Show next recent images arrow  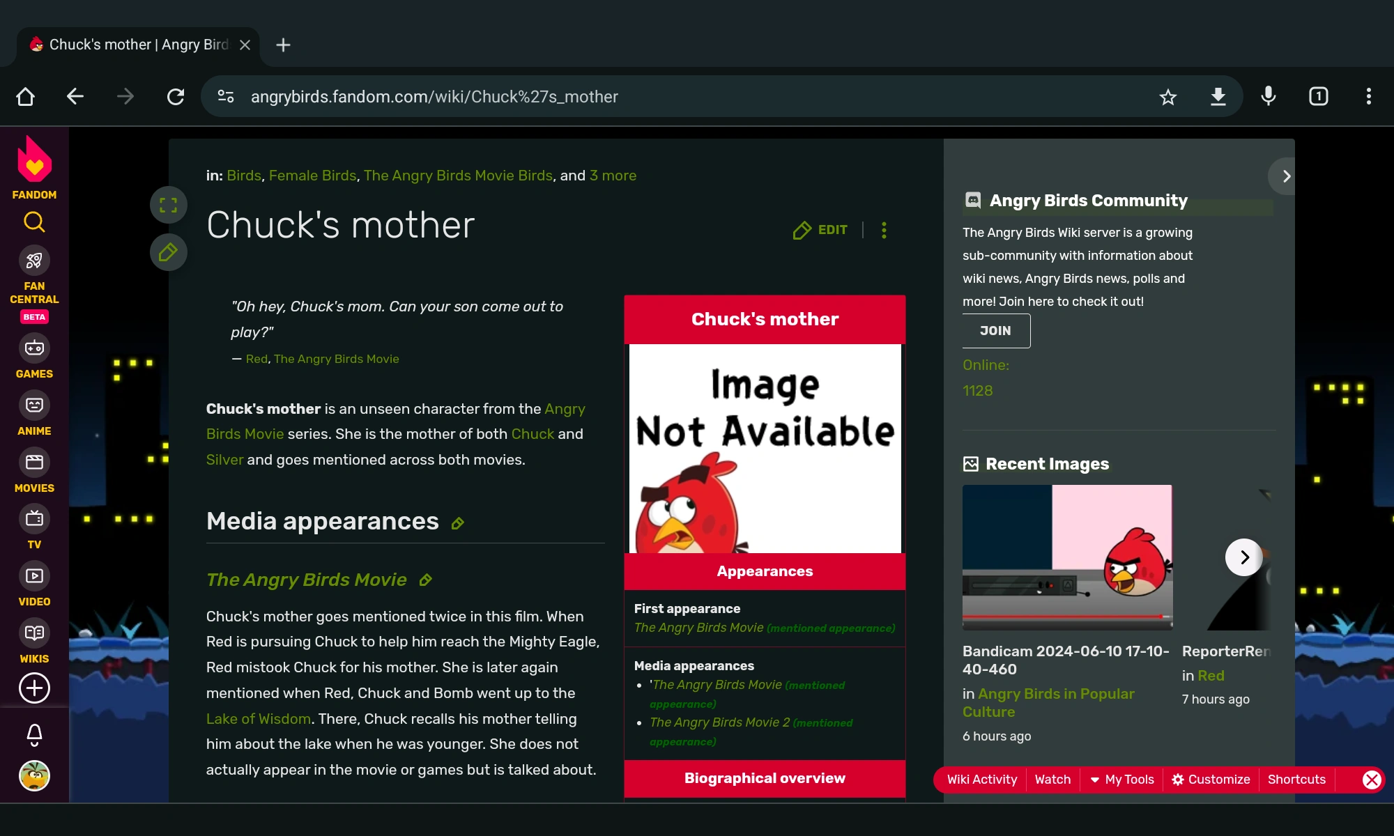[1244, 557]
